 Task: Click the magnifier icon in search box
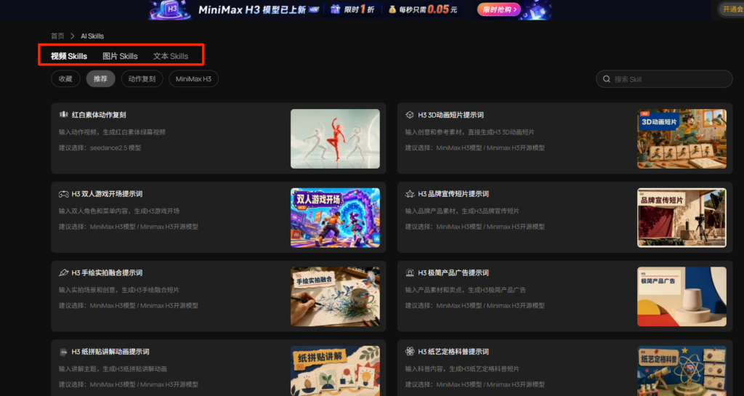coord(607,79)
